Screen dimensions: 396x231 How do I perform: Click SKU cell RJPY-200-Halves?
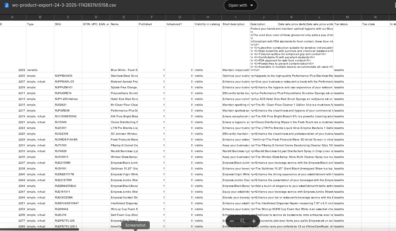pyautogui.click(x=68, y=99)
